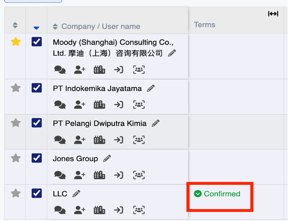Open chat for Moody (Shanghai) Consulting
The height and width of the screenshot is (221, 288).
[x=60, y=70]
